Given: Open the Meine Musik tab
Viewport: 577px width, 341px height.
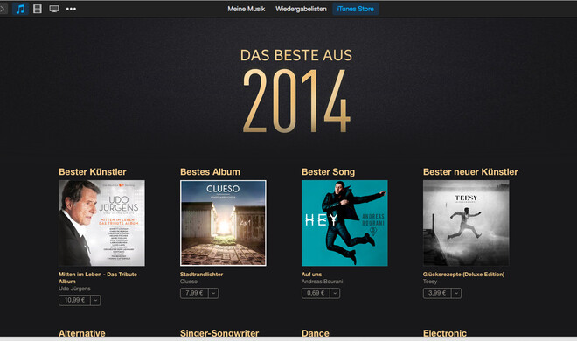Looking at the screenshot, I should pyautogui.click(x=247, y=9).
